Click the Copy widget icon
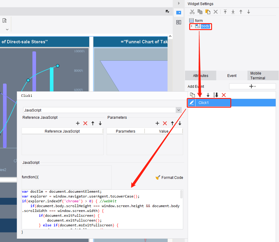Screen dimensions: 279x242 pos(200,11)
